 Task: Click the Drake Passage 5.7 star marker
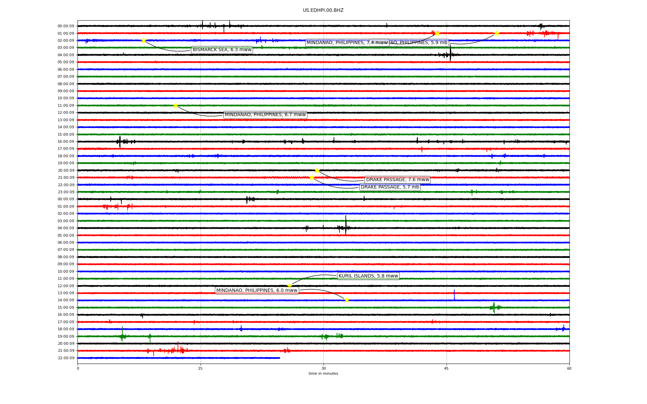tap(312, 177)
